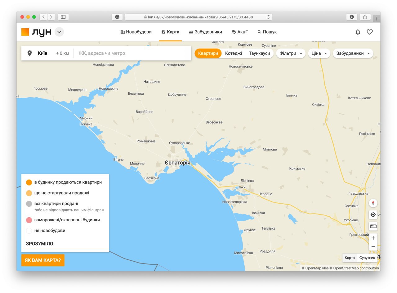Open OpenMapTiles attribution link
Image resolution: width=397 pixels, height=293 pixels.
(315, 268)
